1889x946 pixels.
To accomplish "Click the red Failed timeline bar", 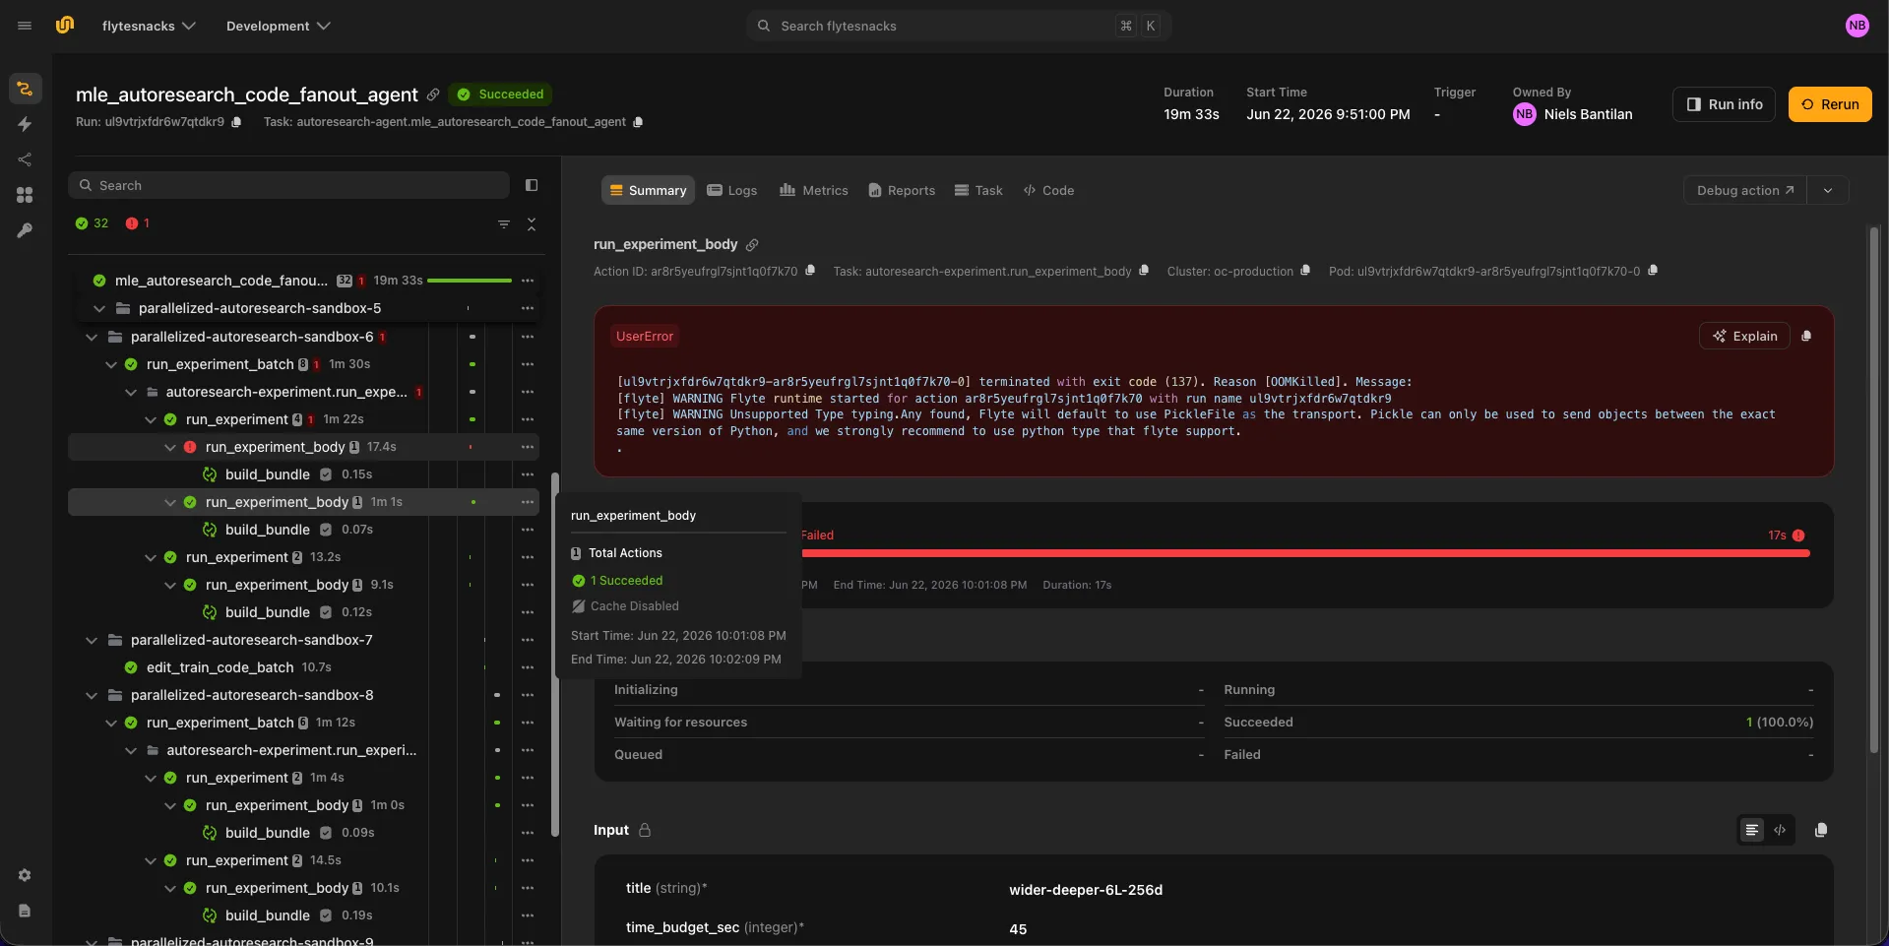I will (x=1306, y=553).
